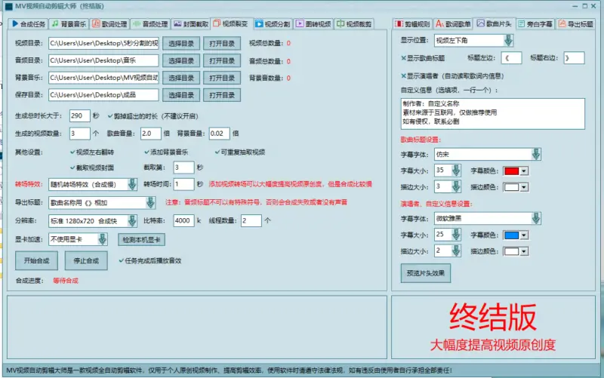The height and width of the screenshot is (378, 604).
Task: Open the 背景音乐 tab with music note icon
Action: coord(69,24)
